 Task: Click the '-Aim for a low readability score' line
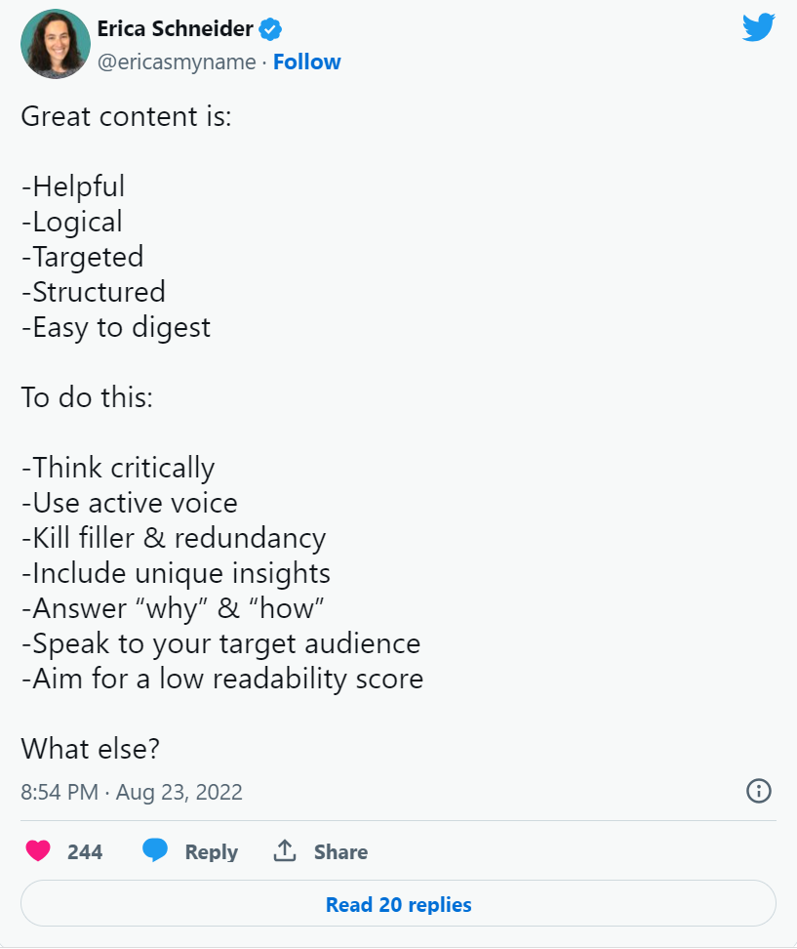tap(221, 679)
